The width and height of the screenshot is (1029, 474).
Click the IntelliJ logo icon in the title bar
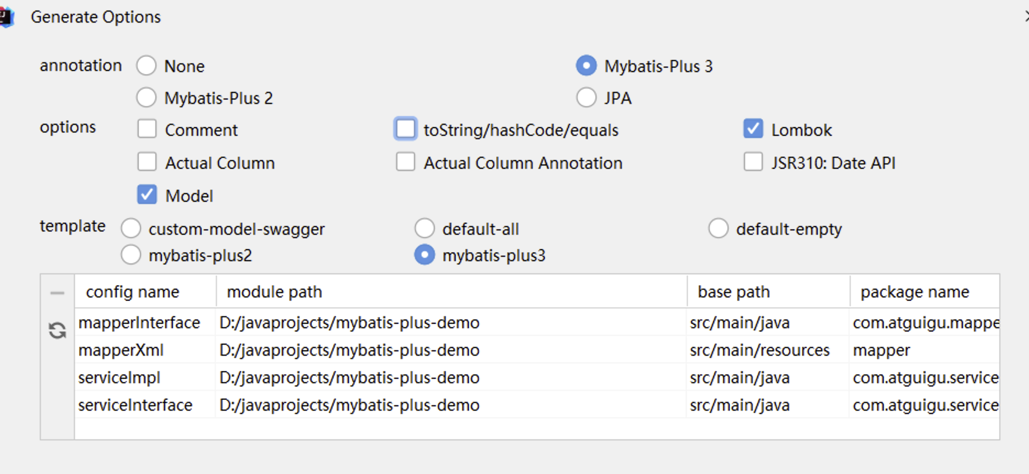[7, 17]
